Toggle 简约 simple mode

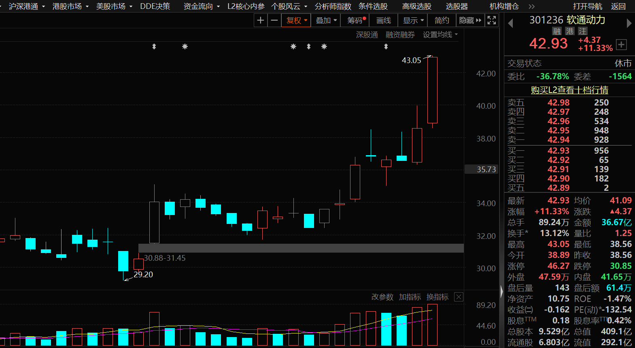(x=442, y=20)
